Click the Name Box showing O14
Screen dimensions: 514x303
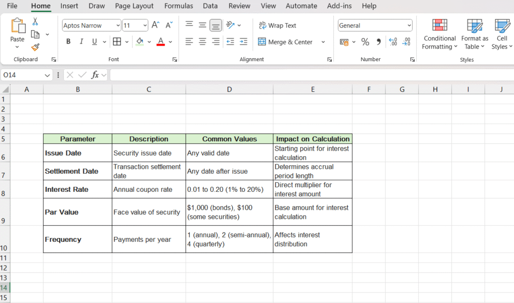pyautogui.click(x=26, y=75)
